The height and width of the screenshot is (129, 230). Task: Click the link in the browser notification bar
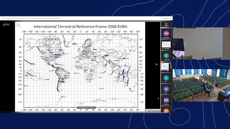pos(165,18)
